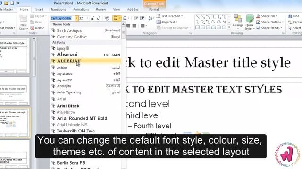Screen dimensions: 302x169
Task: Open the Columns dropdown
Action: tap(143, 26)
